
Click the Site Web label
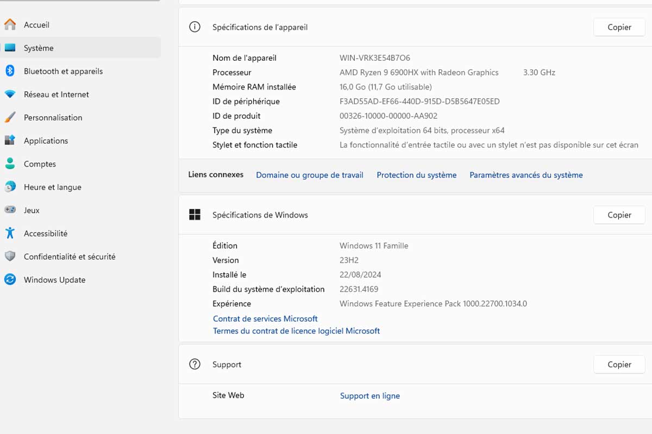pos(228,395)
